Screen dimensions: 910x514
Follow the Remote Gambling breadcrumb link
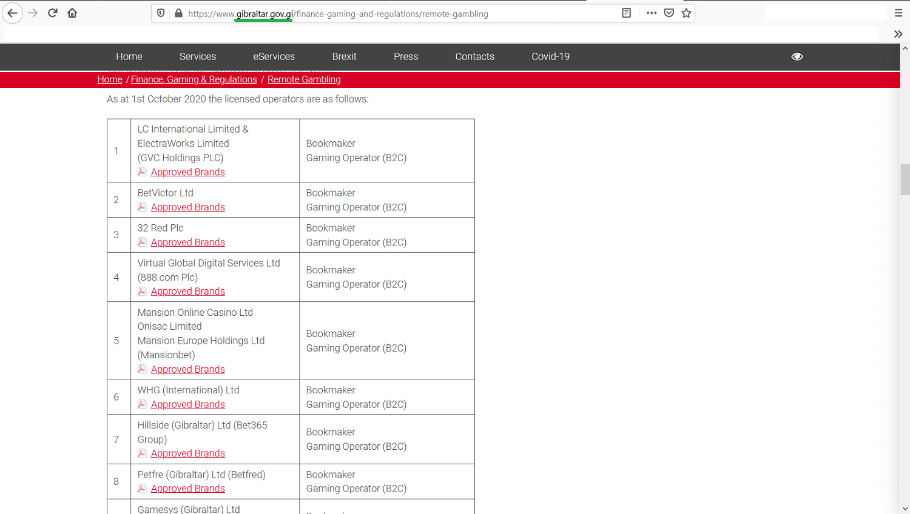(304, 79)
